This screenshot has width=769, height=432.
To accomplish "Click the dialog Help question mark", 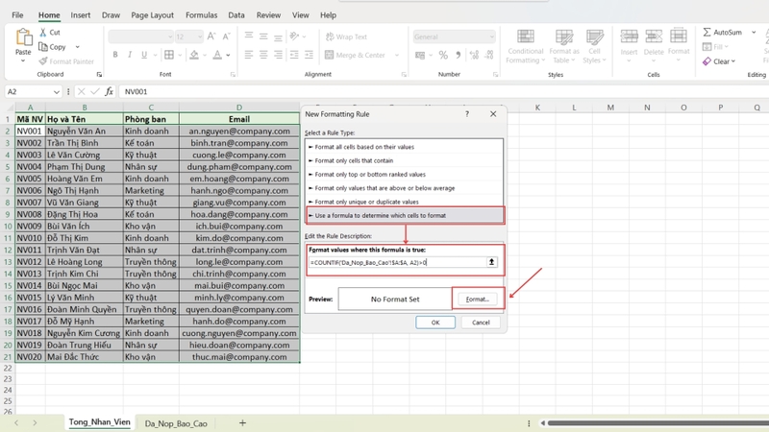I will (x=467, y=114).
